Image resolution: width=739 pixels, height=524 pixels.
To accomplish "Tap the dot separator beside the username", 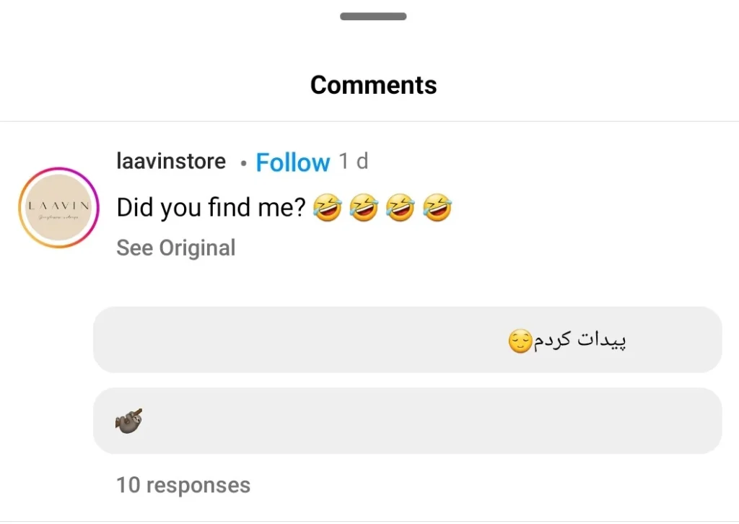I will click(x=243, y=163).
